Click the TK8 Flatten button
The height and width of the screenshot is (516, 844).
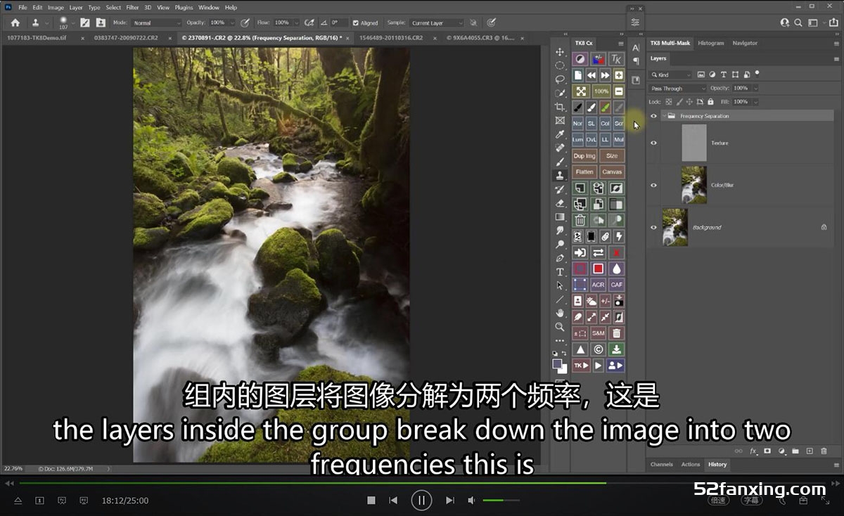584,172
